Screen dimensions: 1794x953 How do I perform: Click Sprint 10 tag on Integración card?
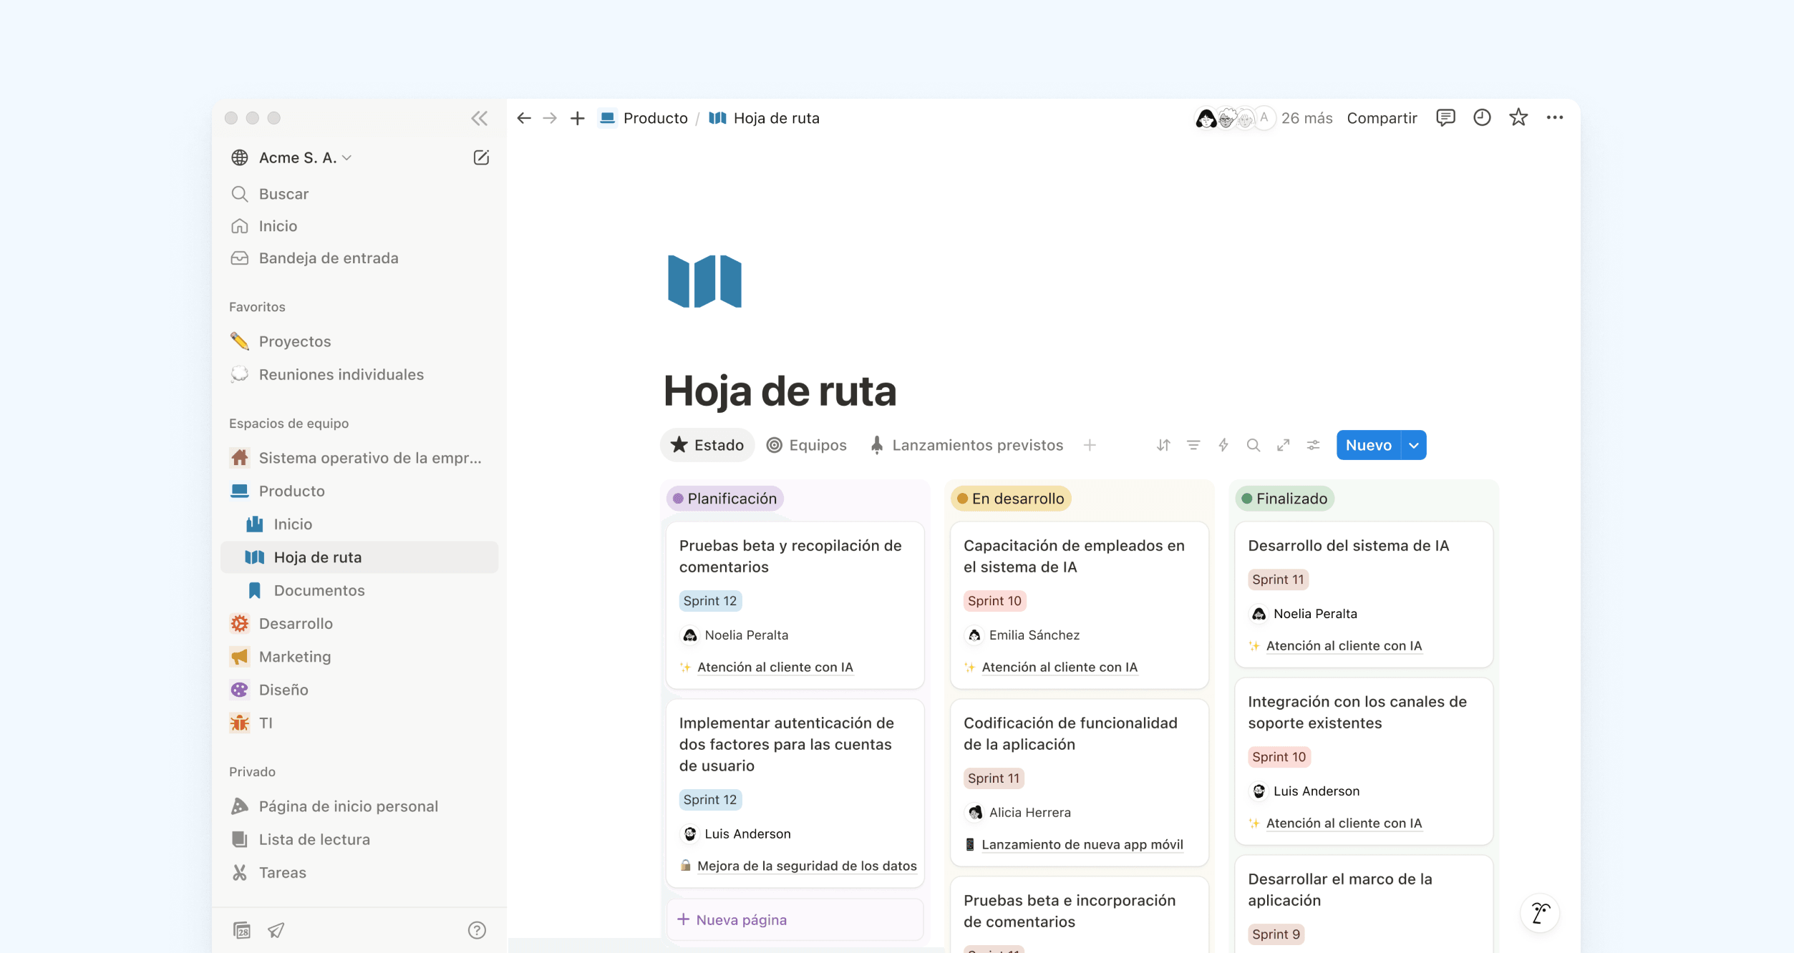(x=1279, y=757)
